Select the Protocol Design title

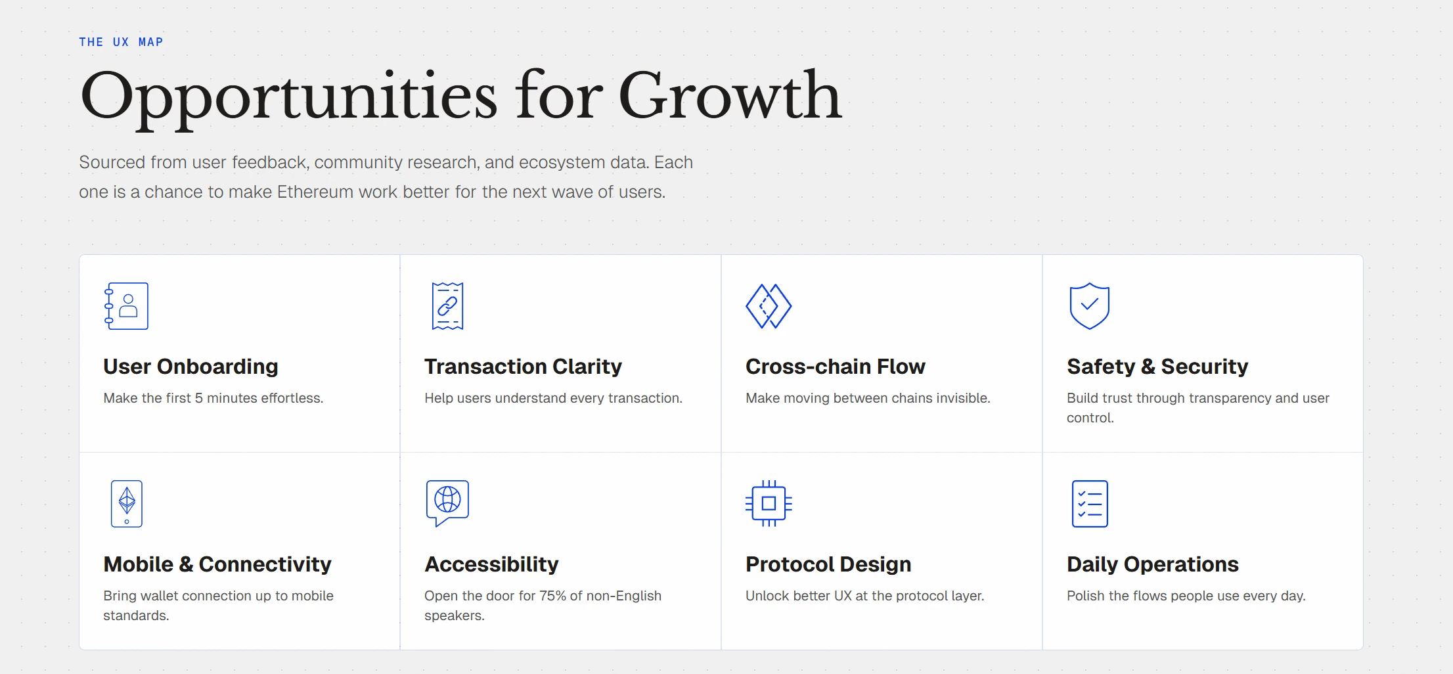click(828, 564)
